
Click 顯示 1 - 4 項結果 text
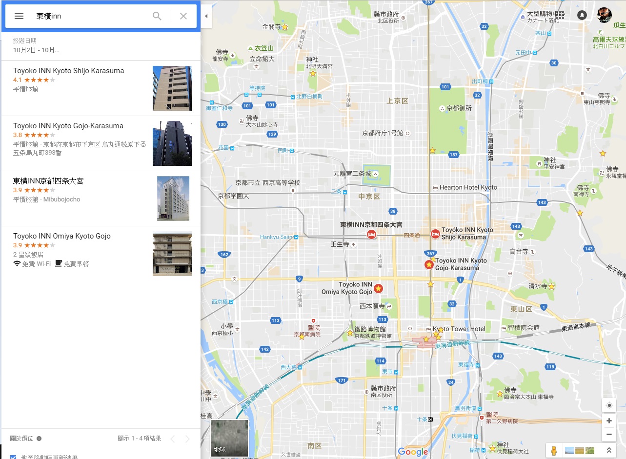[x=139, y=439]
